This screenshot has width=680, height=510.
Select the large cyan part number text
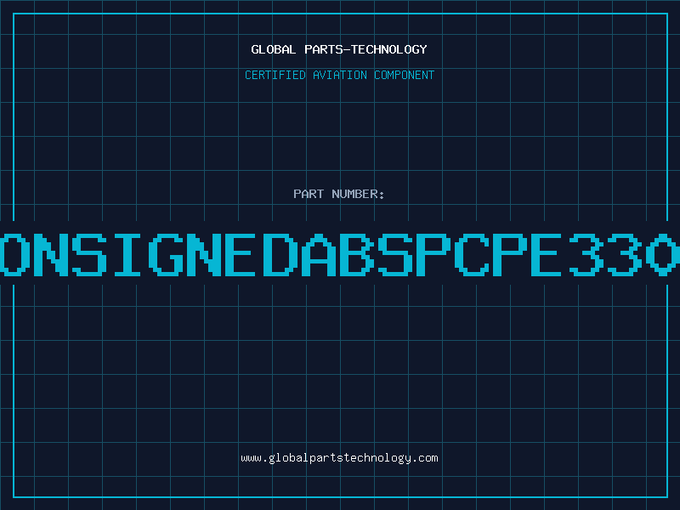click(340, 255)
